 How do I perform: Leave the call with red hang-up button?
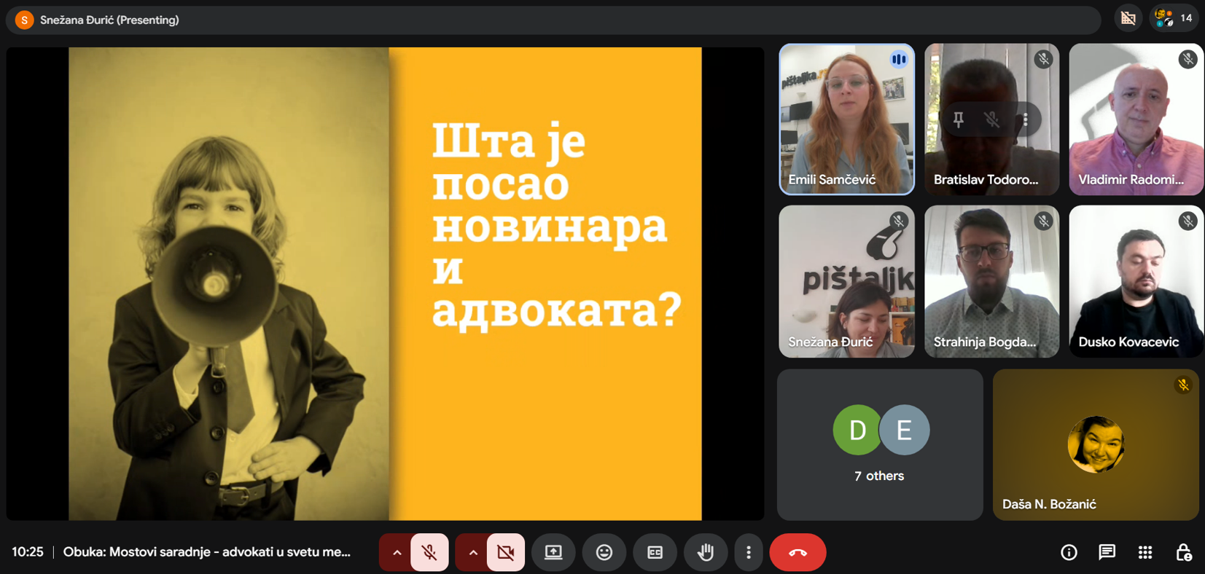798,552
